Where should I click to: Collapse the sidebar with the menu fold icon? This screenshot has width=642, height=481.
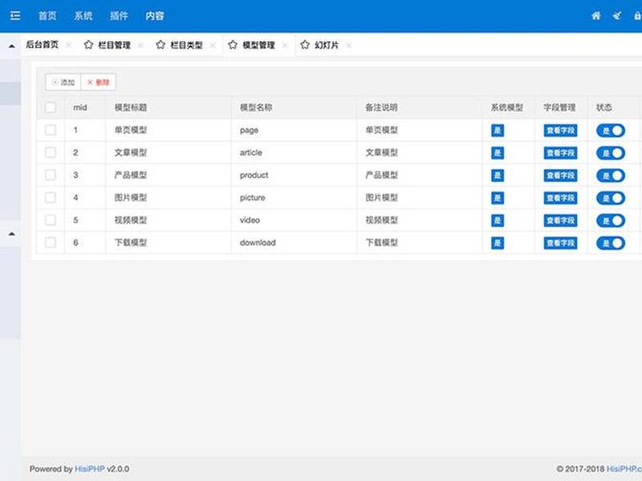point(15,15)
